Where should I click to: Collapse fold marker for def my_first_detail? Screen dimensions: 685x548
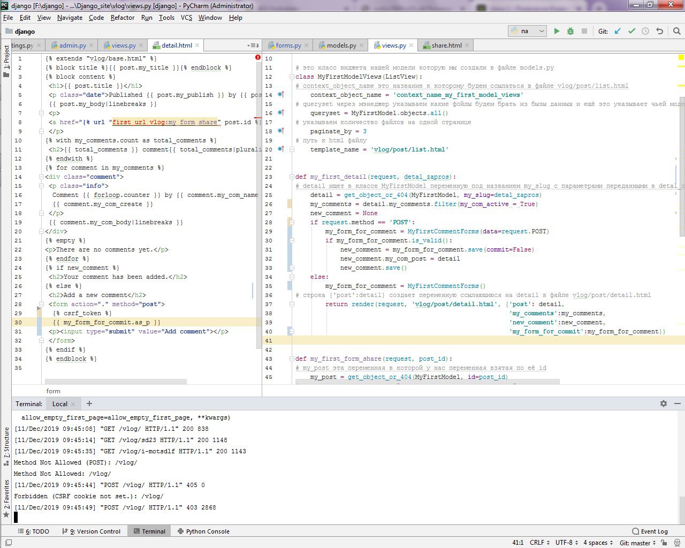292,177
